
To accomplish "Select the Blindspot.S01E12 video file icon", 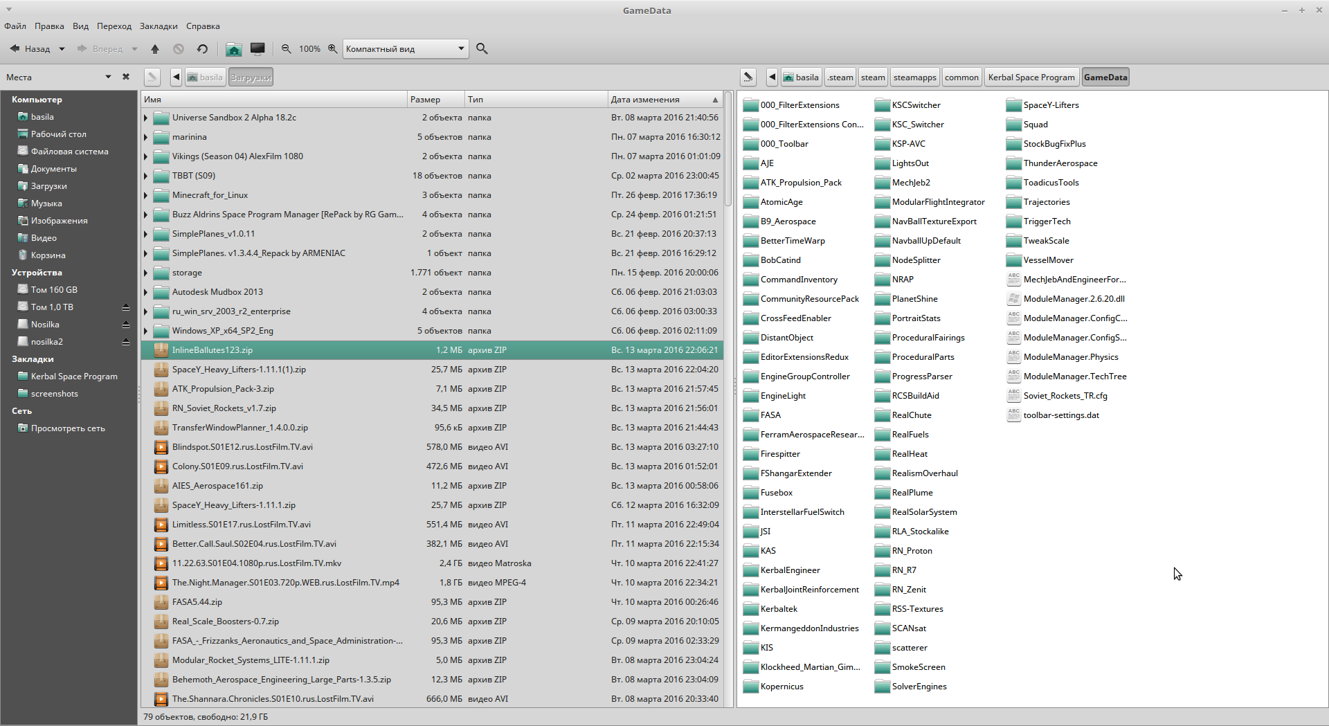I will point(161,447).
